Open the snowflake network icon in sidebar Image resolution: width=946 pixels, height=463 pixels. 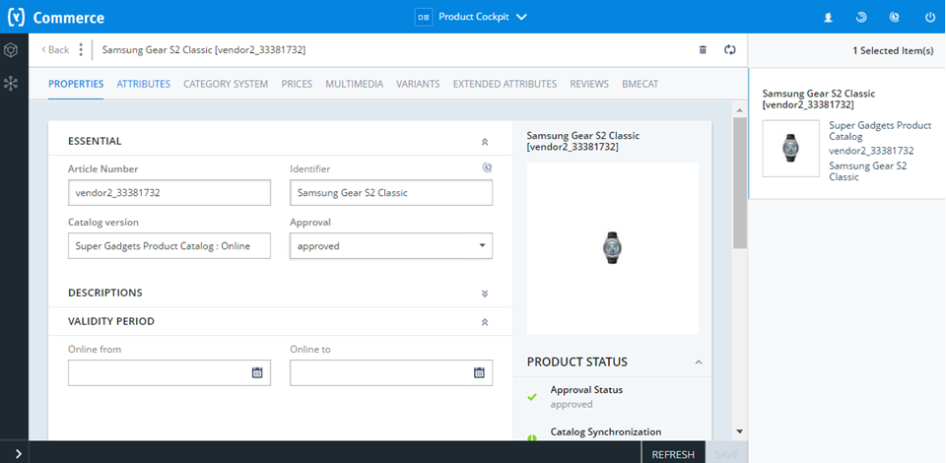[x=10, y=83]
